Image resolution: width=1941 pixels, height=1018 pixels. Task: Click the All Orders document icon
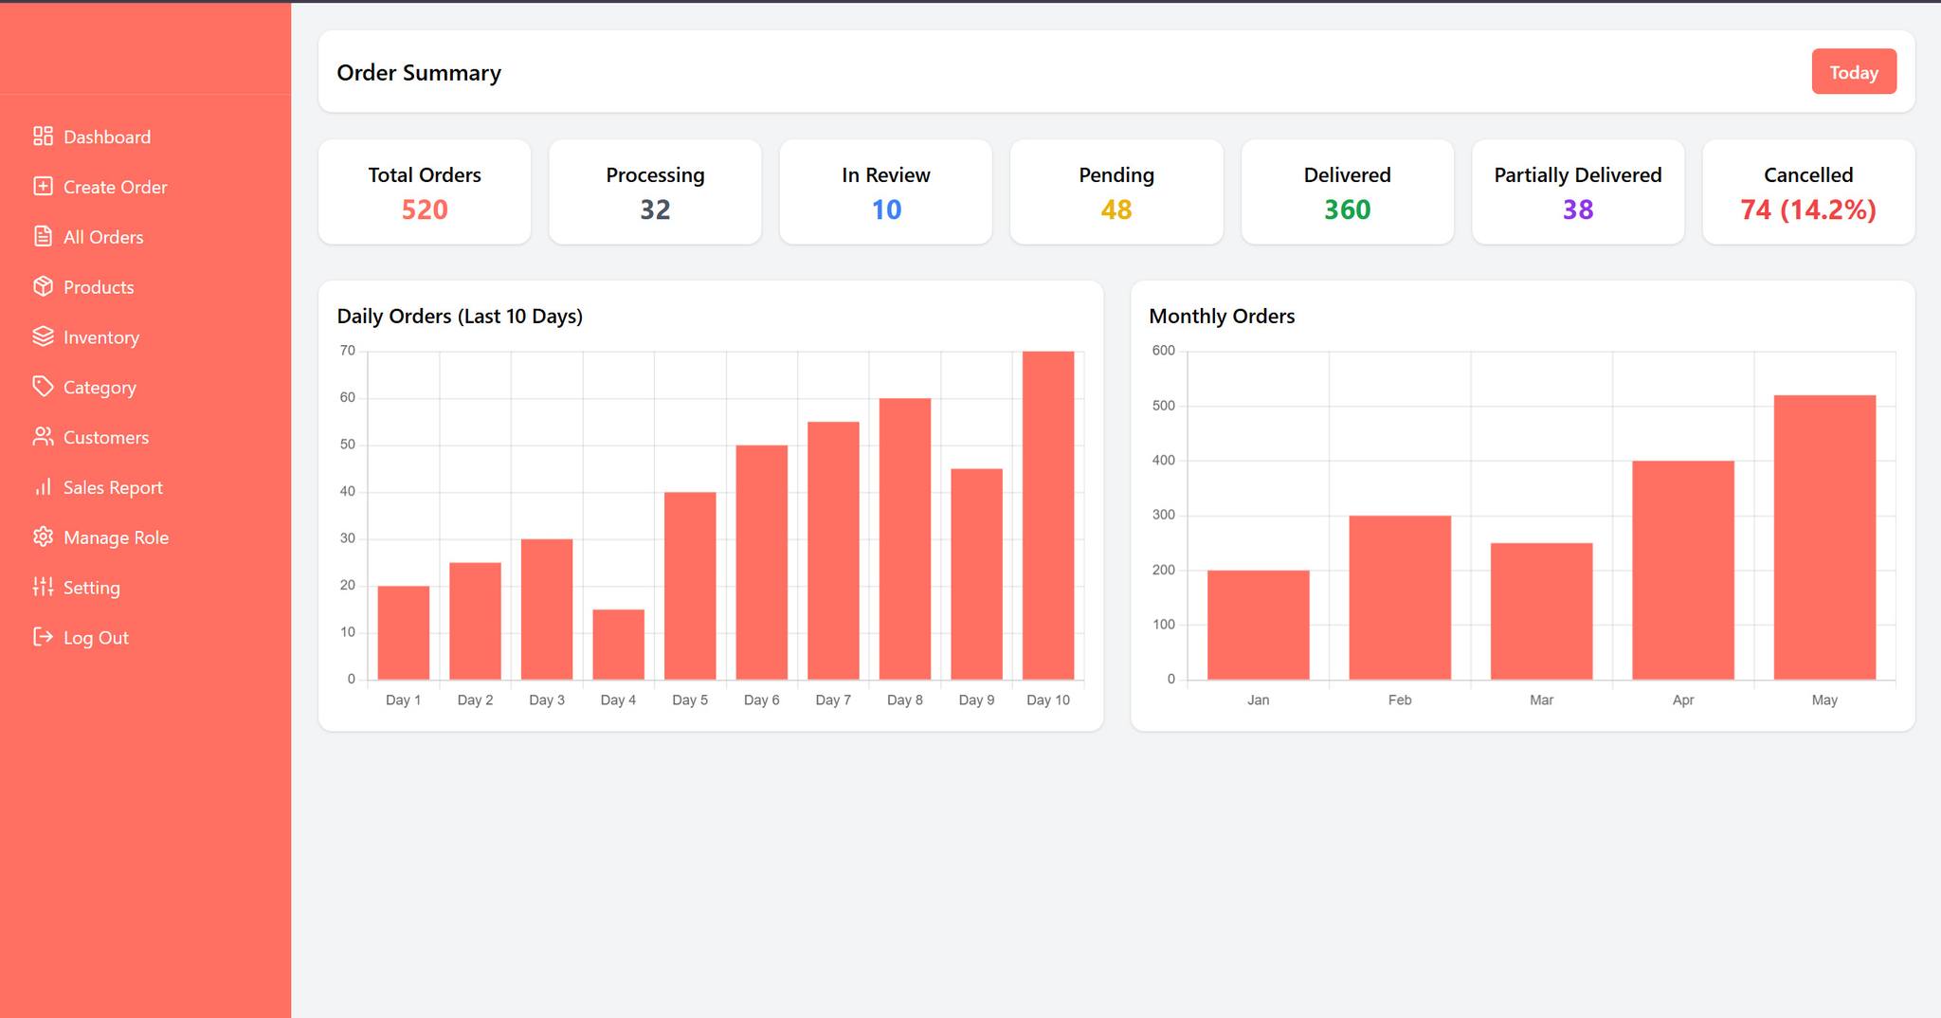43,237
